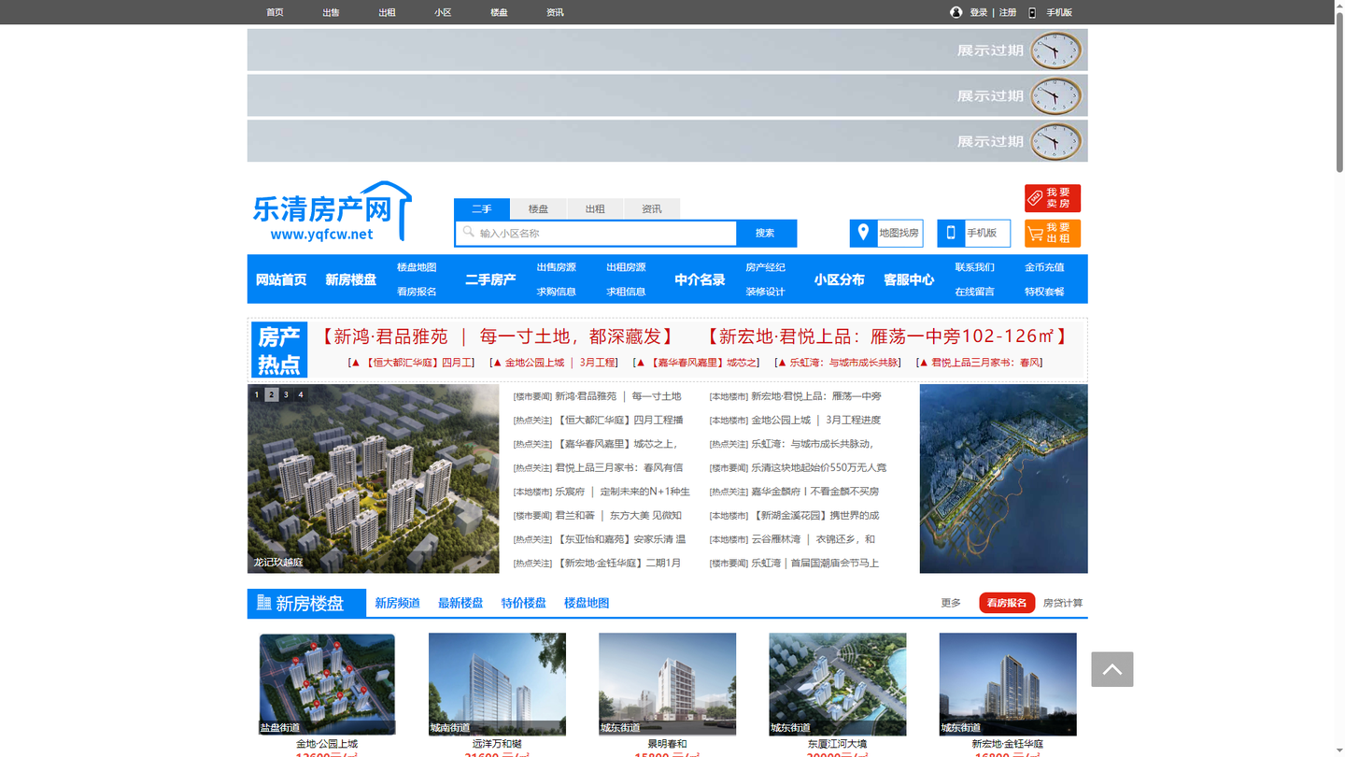The height and width of the screenshot is (757, 1345).
Task: Open 客服中心 in the blue navigation bar
Action: (x=909, y=279)
